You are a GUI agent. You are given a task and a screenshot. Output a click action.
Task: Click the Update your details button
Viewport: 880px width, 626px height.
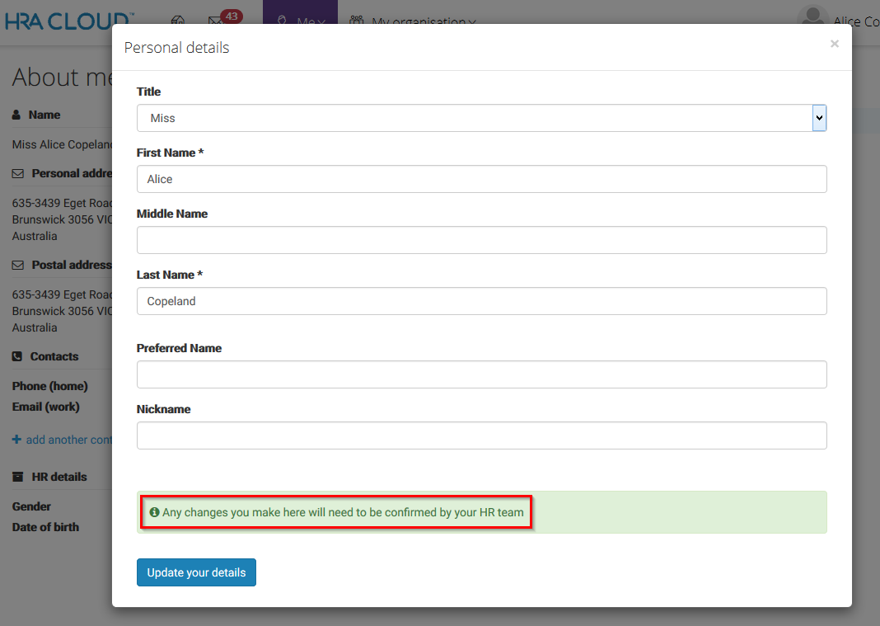pos(196,572)
